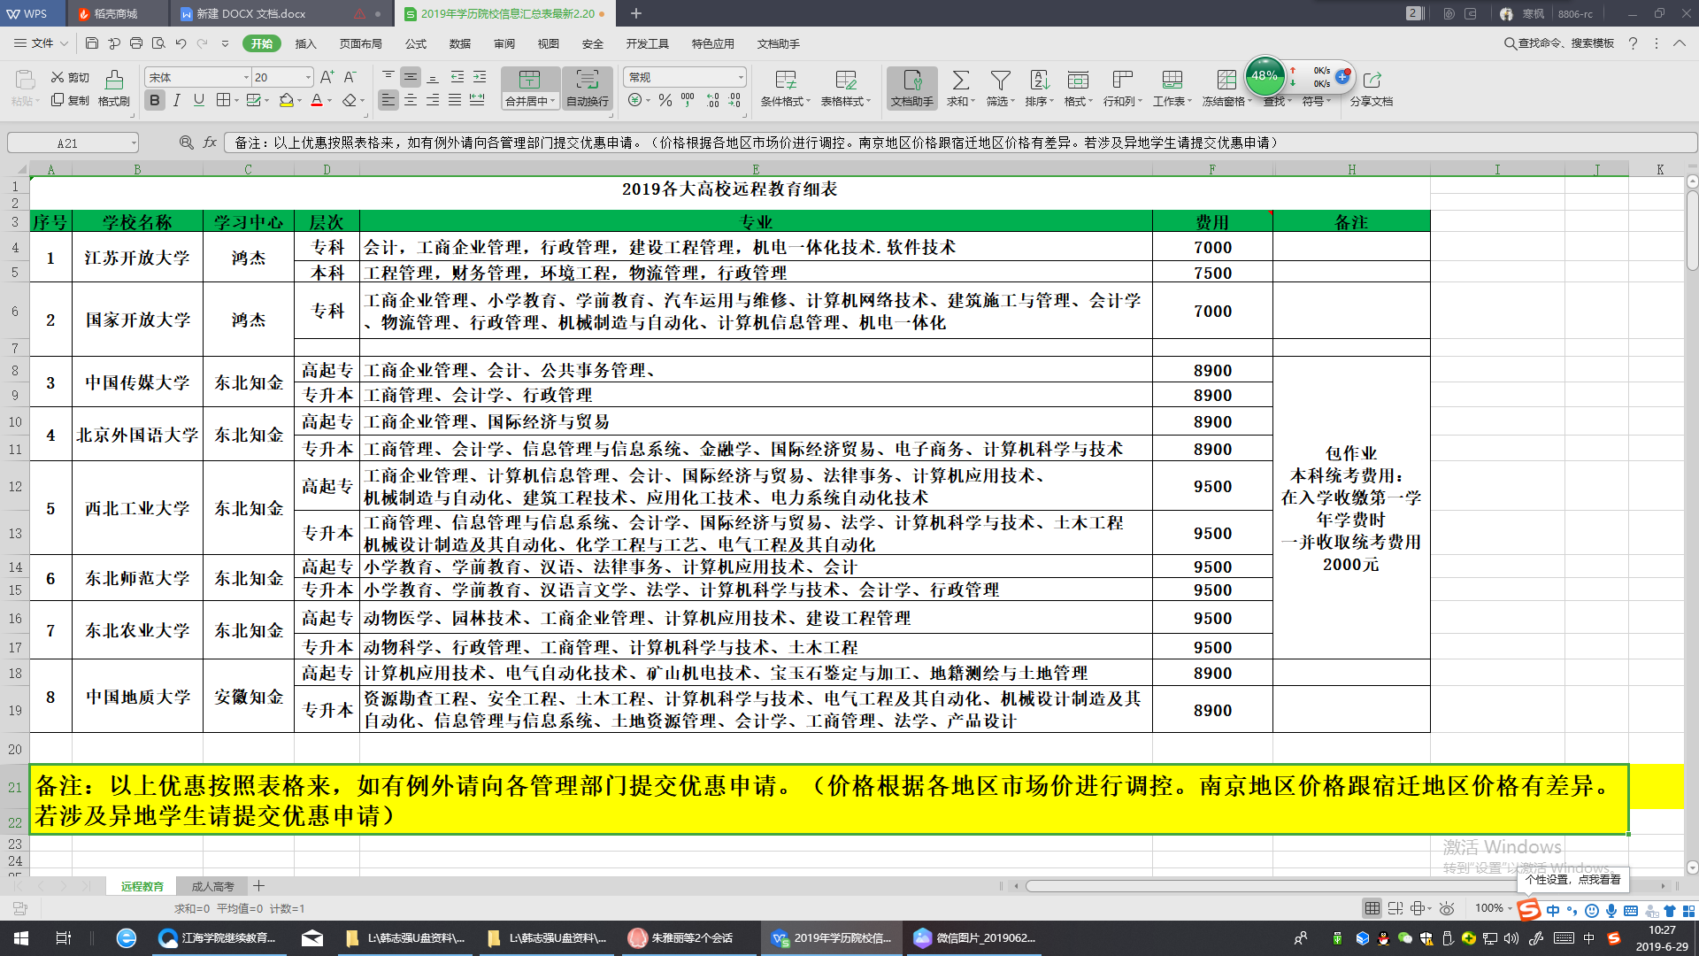Click the font color red A swatch
The image size is (1699, 956).
pyautogui.click(x=316, y=100)
